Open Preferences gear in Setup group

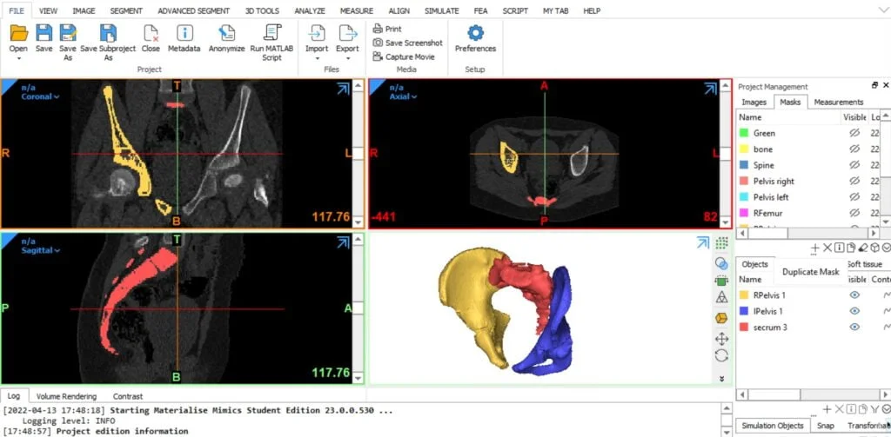pyautogui.click(x=475, y=33)
